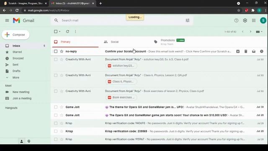Open the Support help icon
The width and height of the screenshot is (268, 151).
pos(236,21)
